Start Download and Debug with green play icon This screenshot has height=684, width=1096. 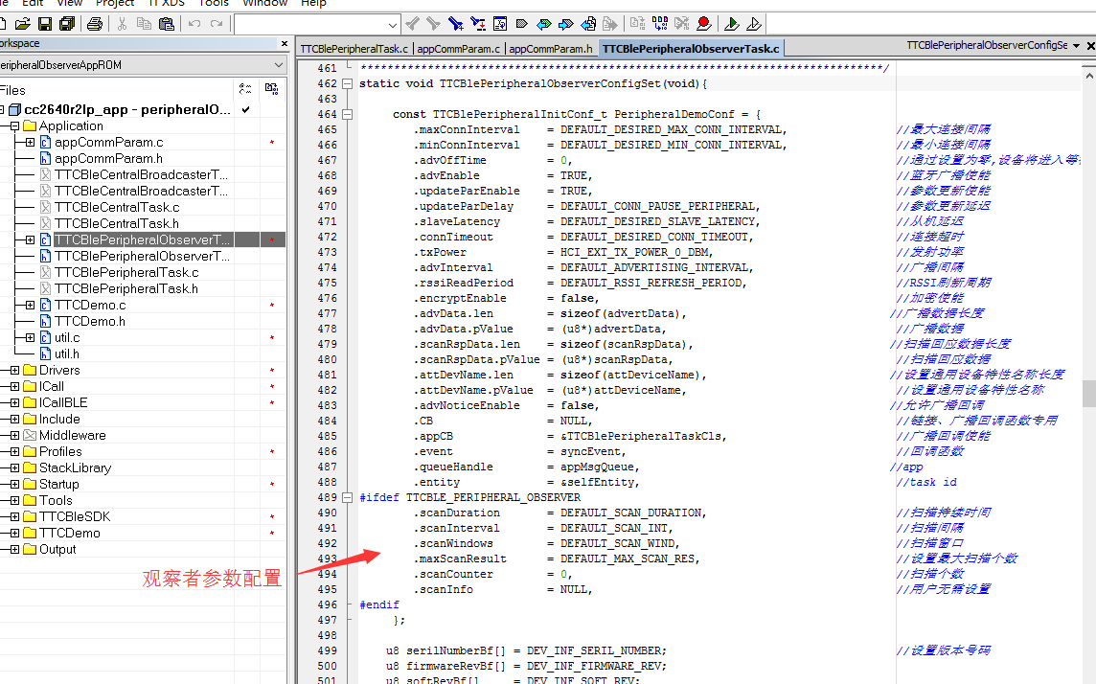point(732,25)
